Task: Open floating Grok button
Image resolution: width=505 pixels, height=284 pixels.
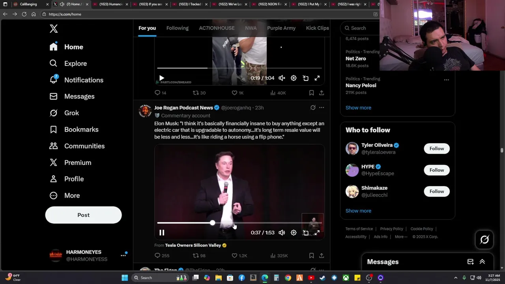Action: [484, 240]
